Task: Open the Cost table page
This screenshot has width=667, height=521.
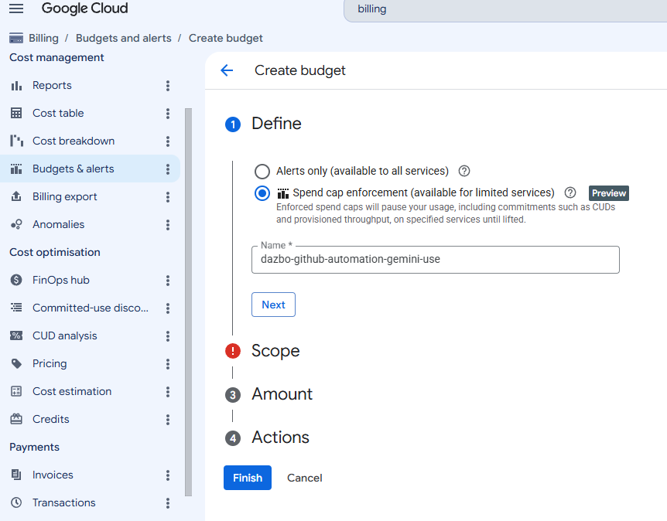Action: pyautogui.click(x=58, y=114)
